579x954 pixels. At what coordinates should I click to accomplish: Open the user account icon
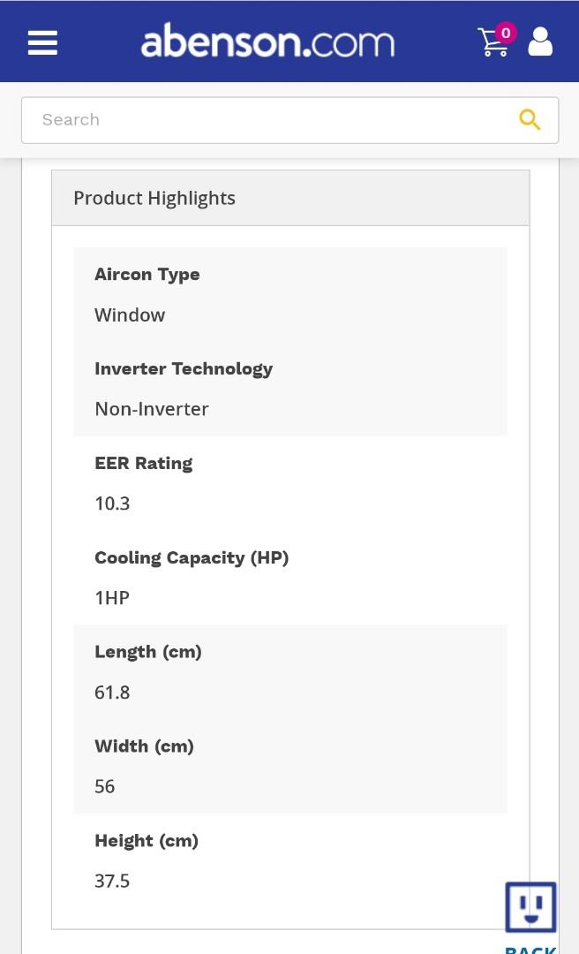point(540,42)
